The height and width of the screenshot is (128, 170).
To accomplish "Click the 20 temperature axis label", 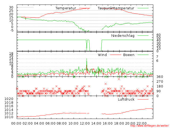I will pyautogui.click(x=11, y=14).
